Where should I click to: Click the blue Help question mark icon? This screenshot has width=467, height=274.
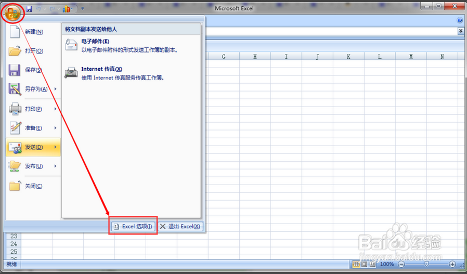point(460,21)
